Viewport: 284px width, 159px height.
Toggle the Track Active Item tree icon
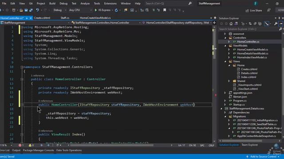267,23
